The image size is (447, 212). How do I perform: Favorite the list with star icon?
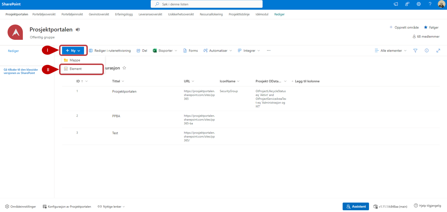pyautogui.click(x=124, y=68)
